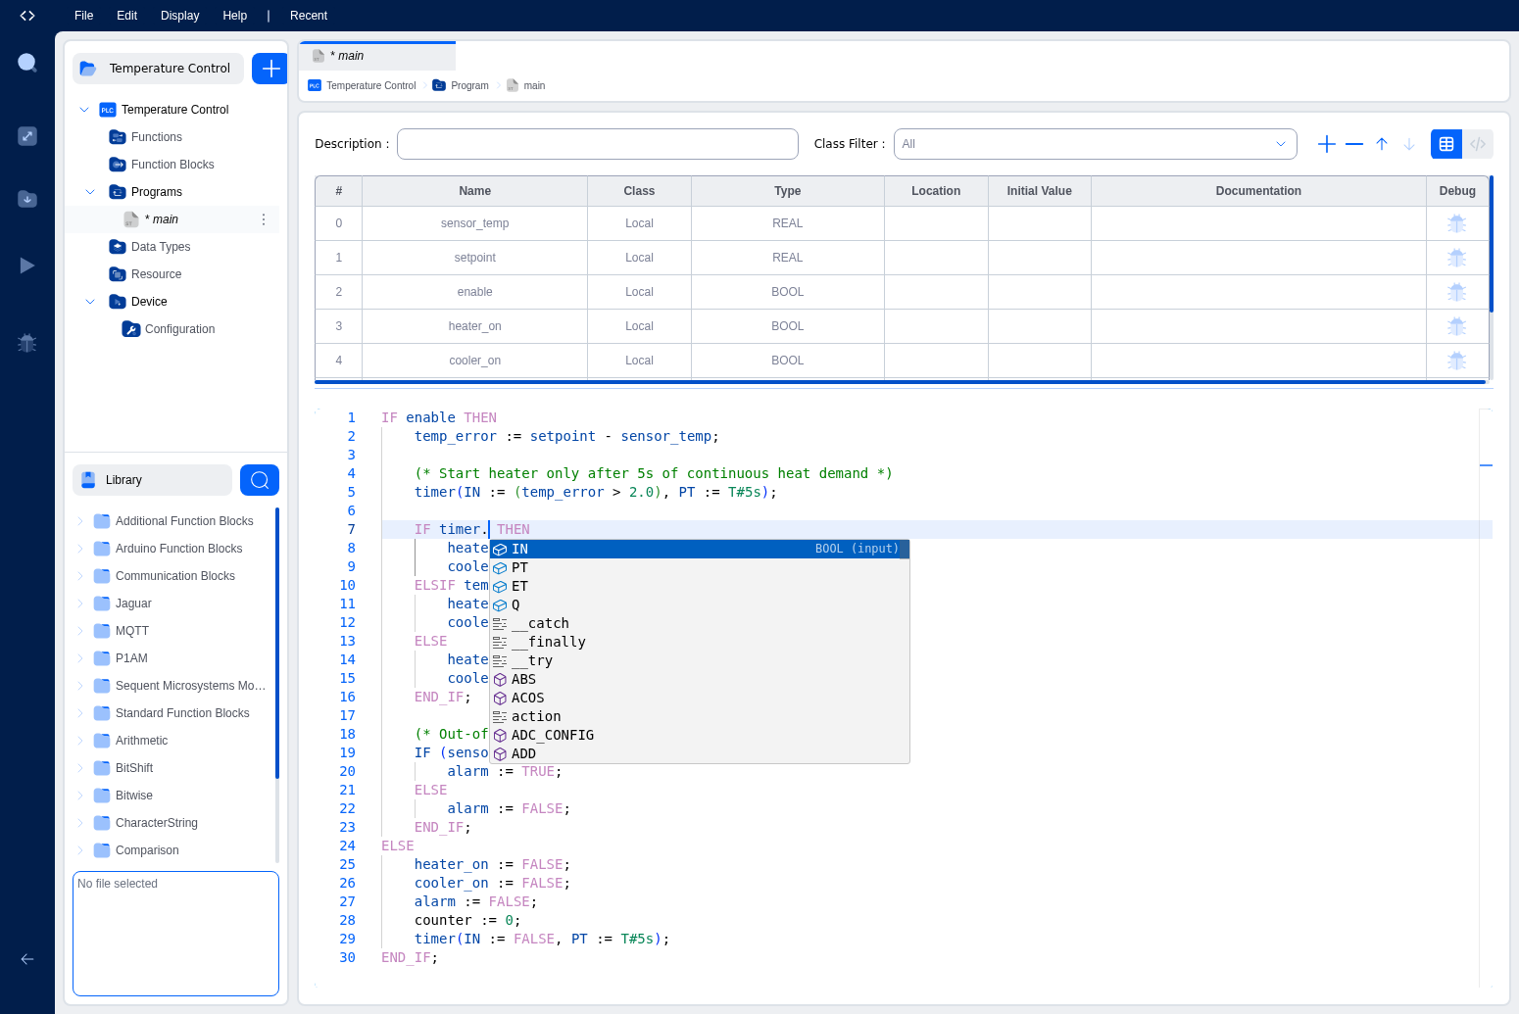Viewport: 1519px width, 1014px height.
Task: Click Program in the breadcrumb
Action: [469, 86]
